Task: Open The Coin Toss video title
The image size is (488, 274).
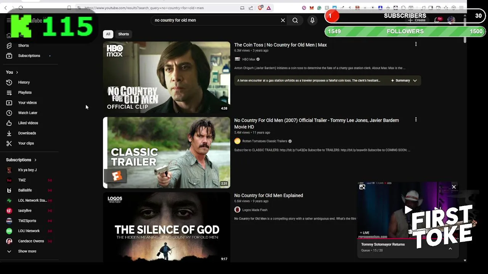Action: (280, 45)
